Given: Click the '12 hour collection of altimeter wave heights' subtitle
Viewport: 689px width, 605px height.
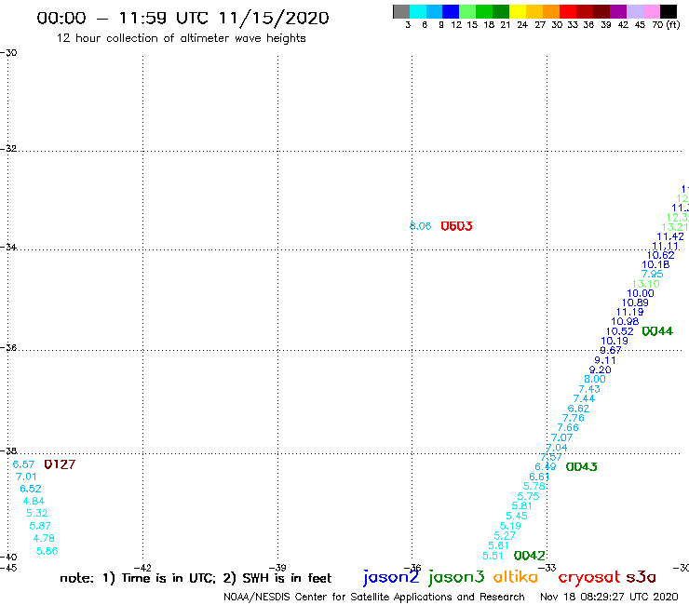Looking at the screenshot, I should point(181,39).
